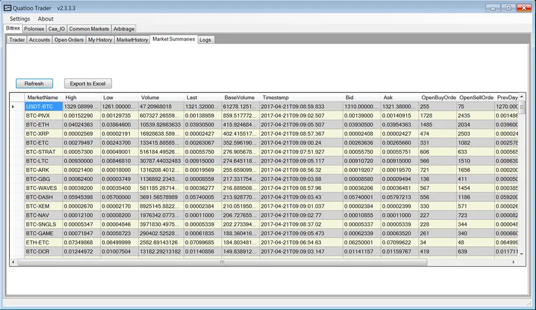Select the BTC-ETH market cell

point(44,125)
